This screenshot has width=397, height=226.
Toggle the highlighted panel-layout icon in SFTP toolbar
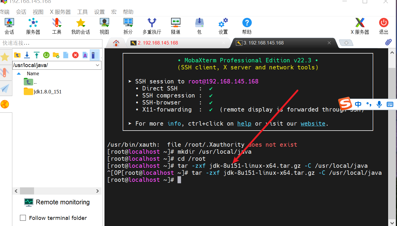(x=94, y=55)
